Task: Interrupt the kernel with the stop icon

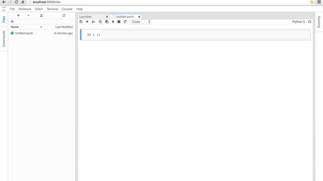Action: click(119, 22)
